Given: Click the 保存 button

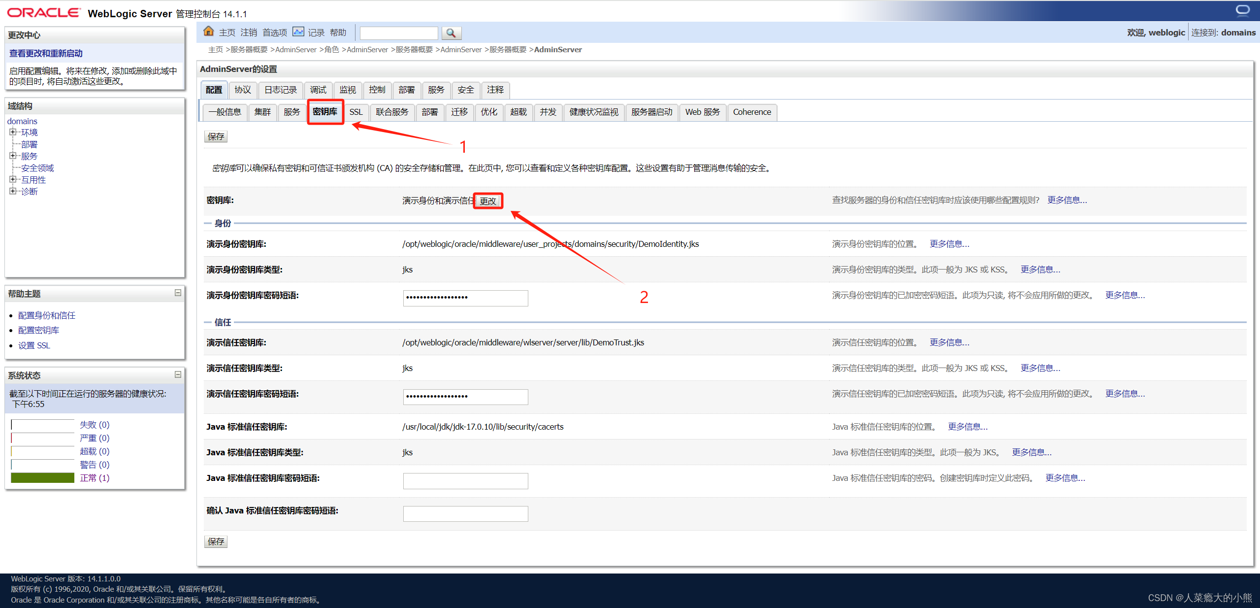Looking at the screenshot, I should tap(216, 136).
